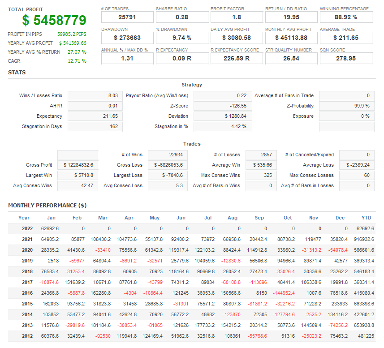Click 2021 YTD value 916932.6
This screenshot has width=384, height=348.
tap(364, 239)
